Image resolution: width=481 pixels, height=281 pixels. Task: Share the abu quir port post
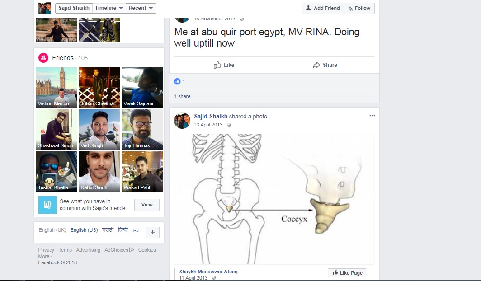325,65
